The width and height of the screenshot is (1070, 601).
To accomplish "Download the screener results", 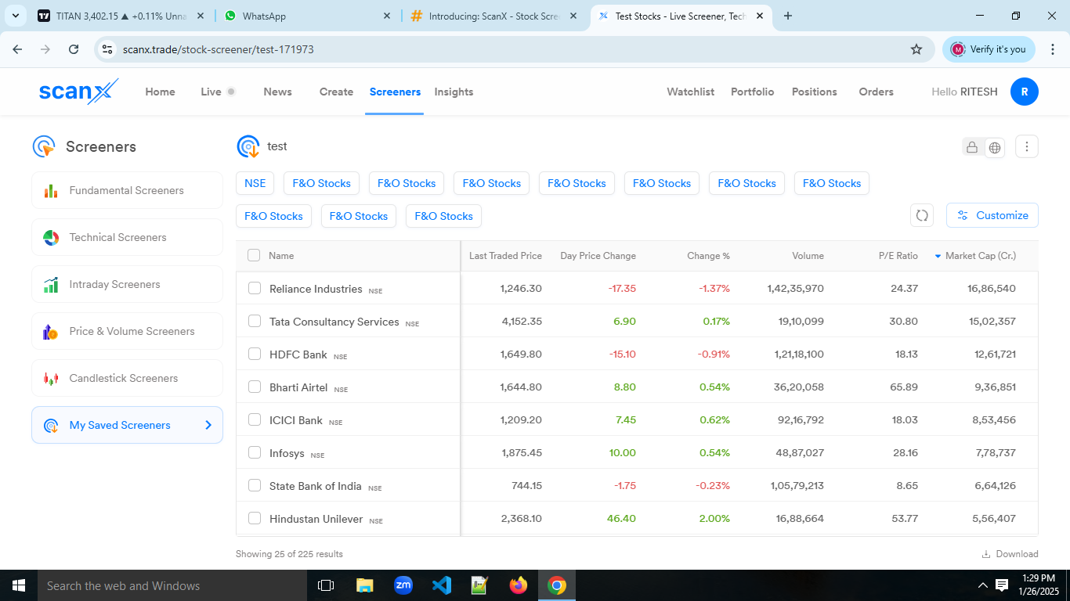I will point(1010,554).
